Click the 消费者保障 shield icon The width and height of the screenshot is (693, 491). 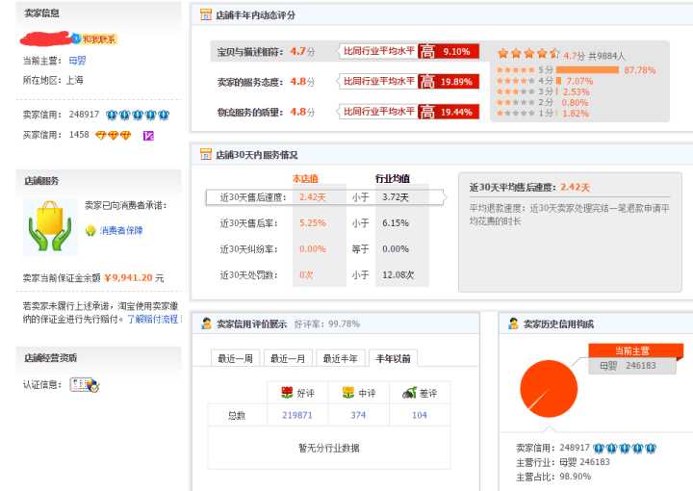click(90, 231)
